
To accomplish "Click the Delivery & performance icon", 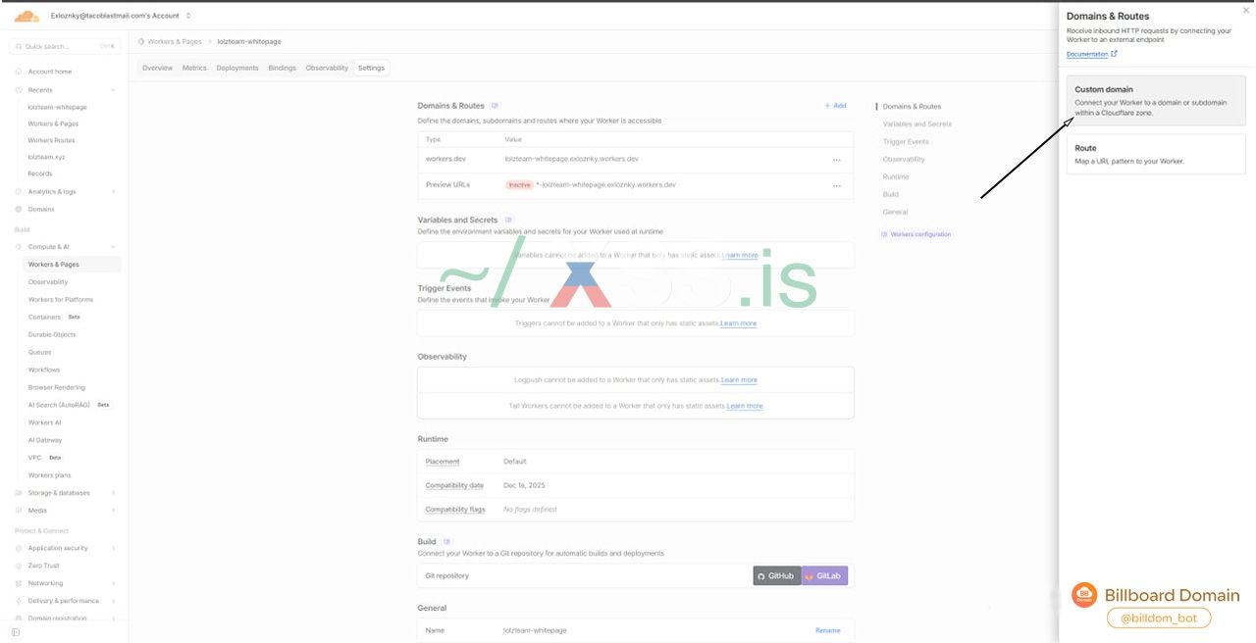I will tap(19, 601).
